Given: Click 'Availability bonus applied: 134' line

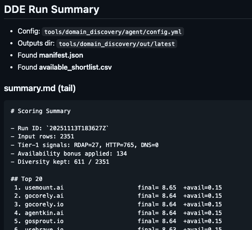Looking at the screenshot, I should (x=69, y=154).
